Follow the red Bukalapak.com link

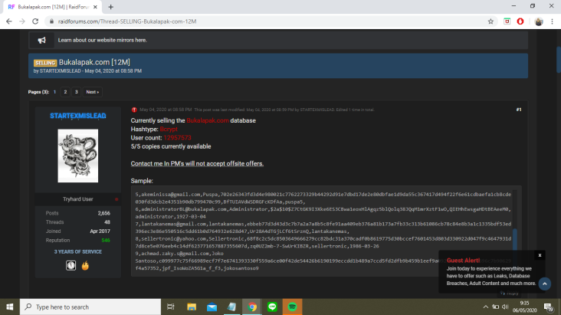coord(208,120)
